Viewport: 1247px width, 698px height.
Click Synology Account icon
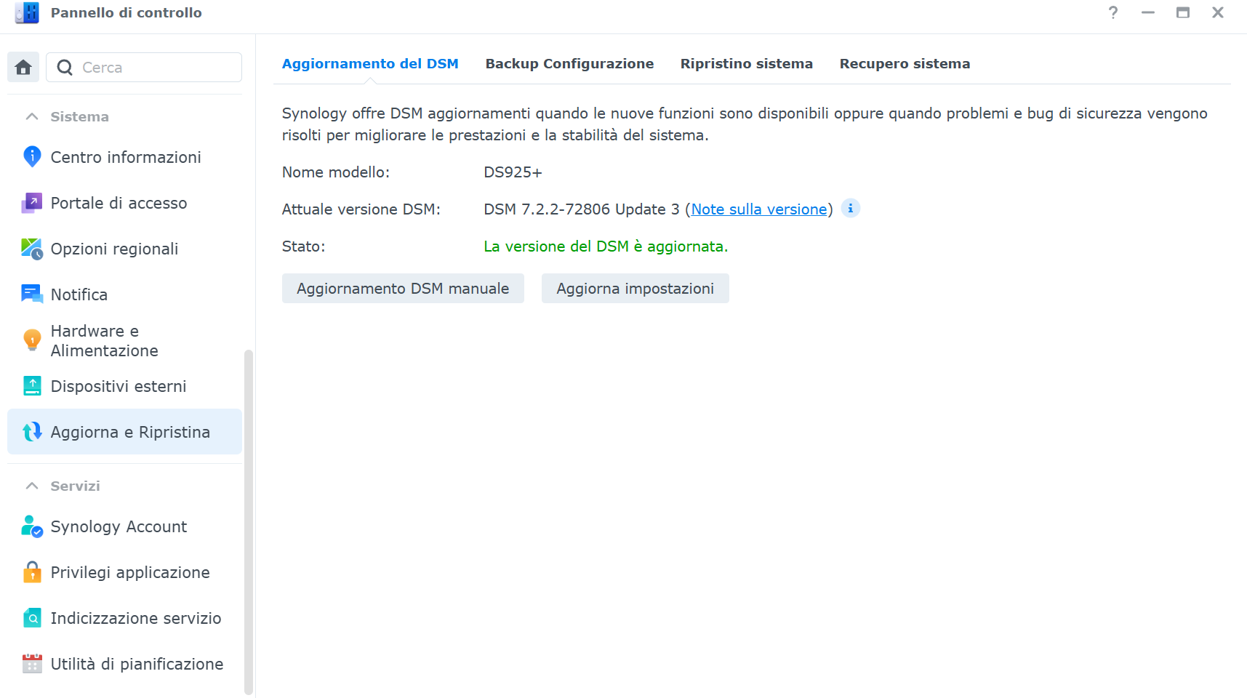click(x=32, y=526)
